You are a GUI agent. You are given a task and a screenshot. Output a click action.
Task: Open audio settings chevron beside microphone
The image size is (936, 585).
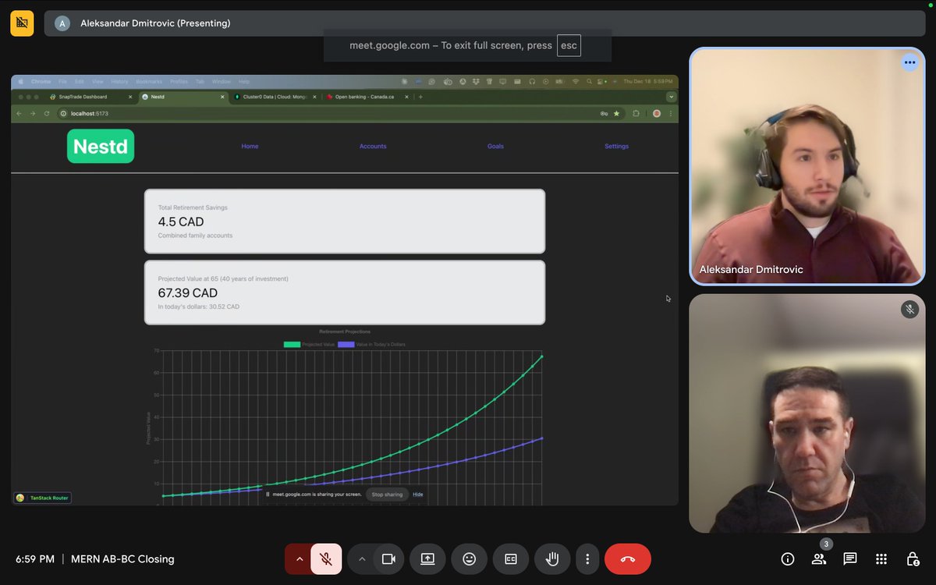299,558
